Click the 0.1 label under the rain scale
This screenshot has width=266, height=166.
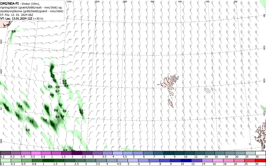(2, 164)
